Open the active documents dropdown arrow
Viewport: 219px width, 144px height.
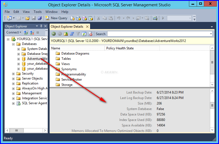212,27
